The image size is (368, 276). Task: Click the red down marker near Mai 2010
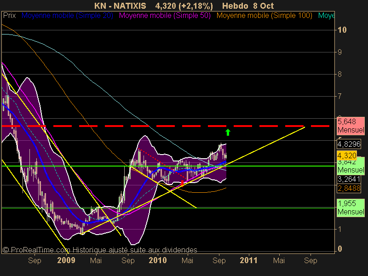click(x=182, y=183)
